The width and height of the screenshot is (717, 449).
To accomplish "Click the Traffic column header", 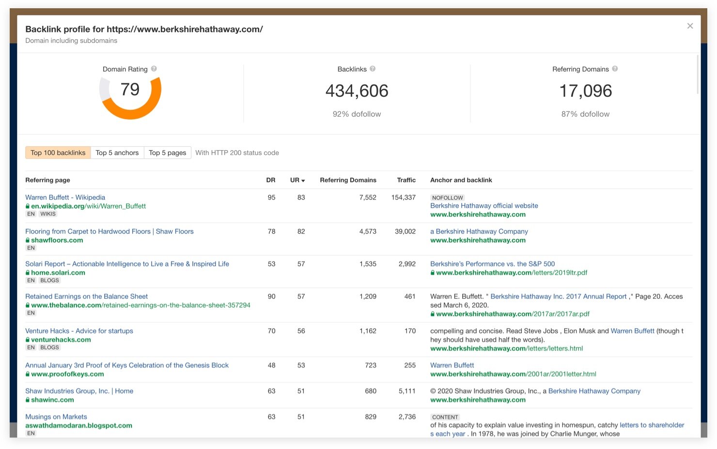I will [x=406, y=180].
